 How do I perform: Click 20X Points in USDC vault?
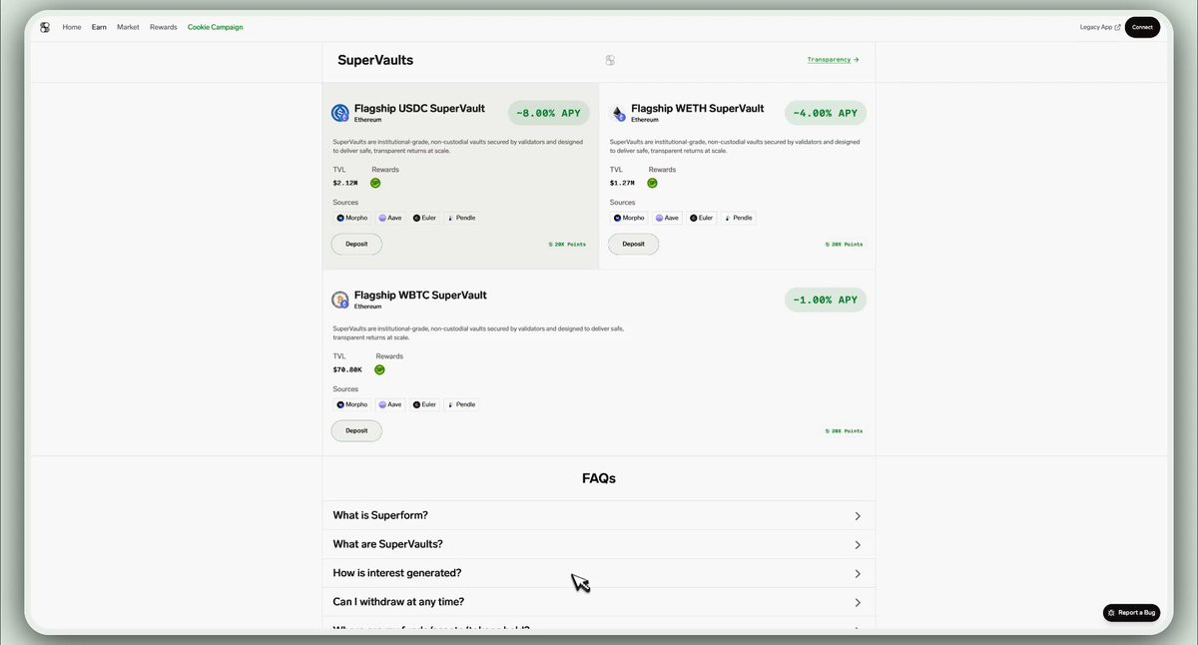(x=567, y=244)
